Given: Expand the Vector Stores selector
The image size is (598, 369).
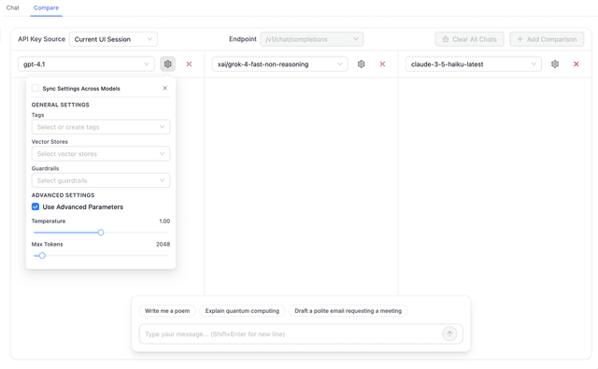Looking at the screenshot, I should point(101,153).
